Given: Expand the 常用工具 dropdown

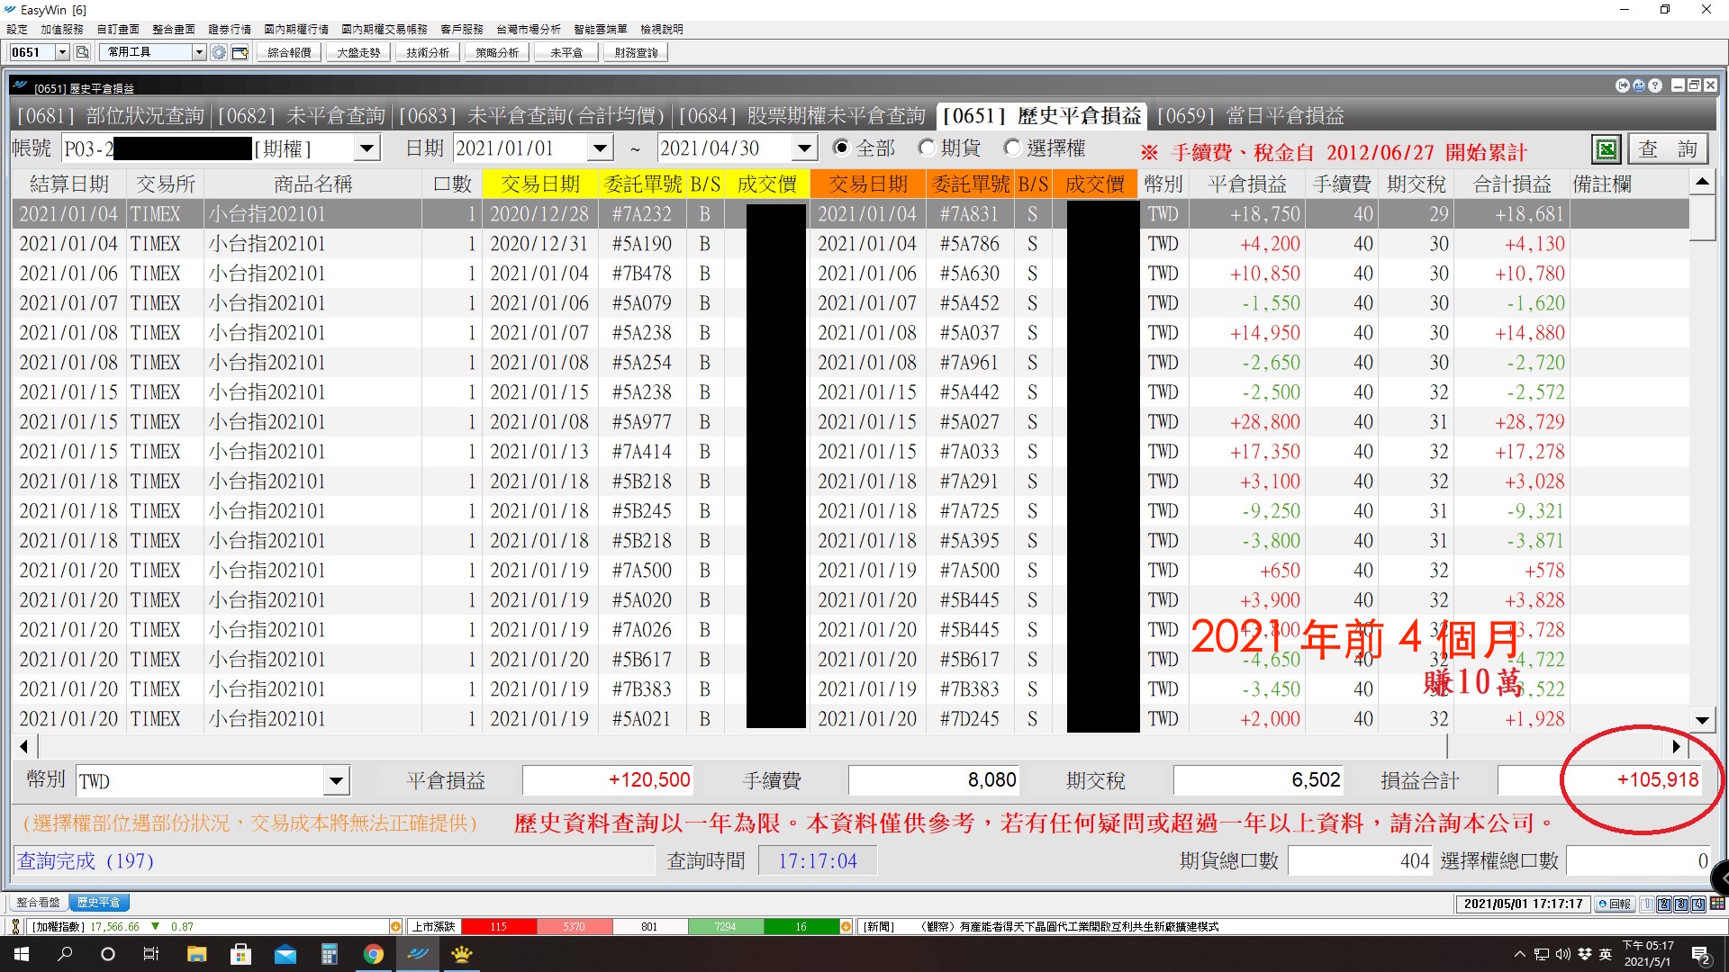Looking at the screenshot, I should point(199,52).
